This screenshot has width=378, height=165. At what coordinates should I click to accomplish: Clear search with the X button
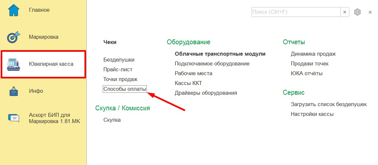(x=345, y=12)
